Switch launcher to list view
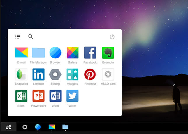The width and height of the screenshot is (188, 134). click(18, 36)
